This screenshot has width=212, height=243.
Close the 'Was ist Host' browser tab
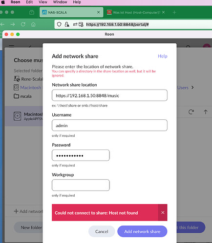click(164, 12)
